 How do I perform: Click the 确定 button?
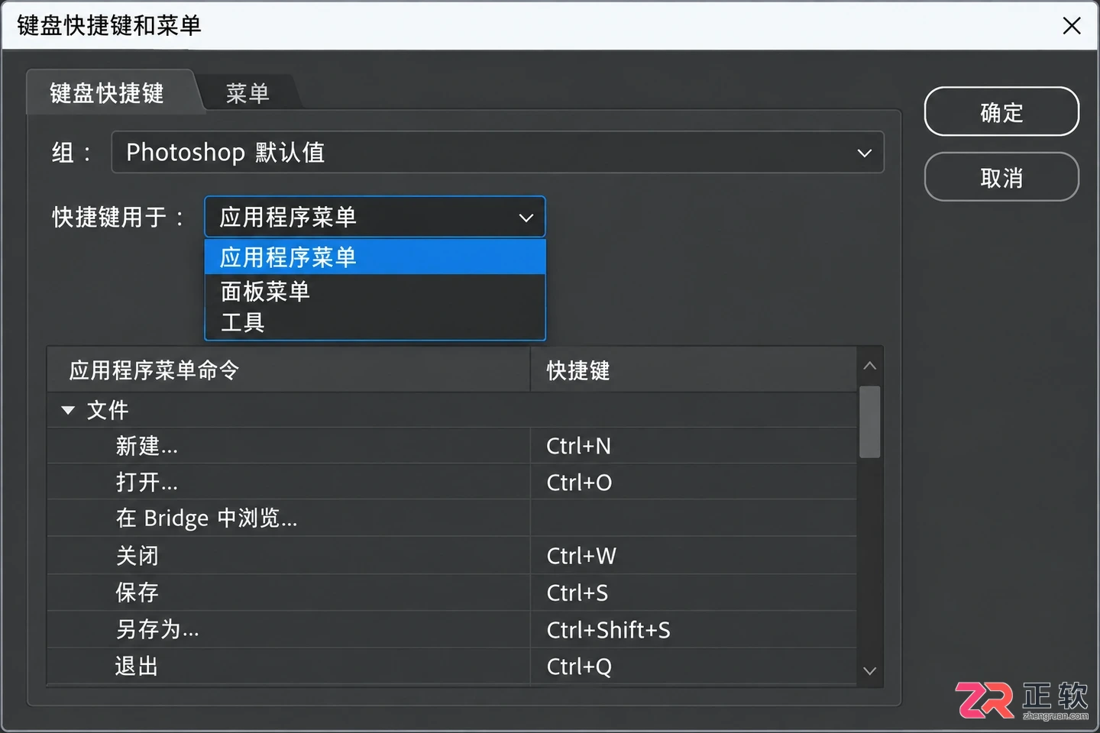[x=1001, y=112]
